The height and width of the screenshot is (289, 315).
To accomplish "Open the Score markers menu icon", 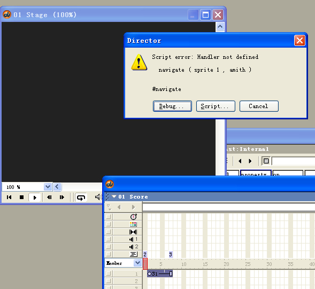I will pyautogui.click(x=109, y=207).
